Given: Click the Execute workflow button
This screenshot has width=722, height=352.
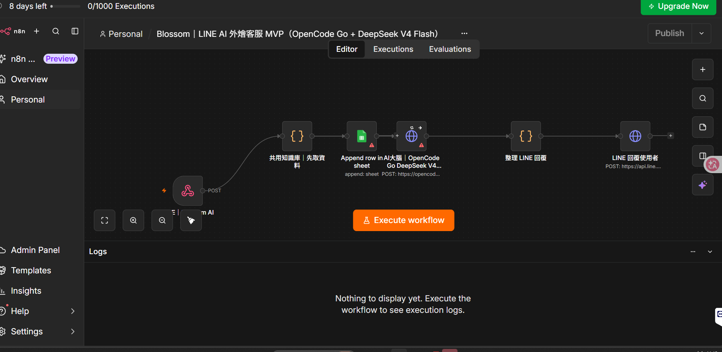Looking at the screenshot, I should (403, 220).
